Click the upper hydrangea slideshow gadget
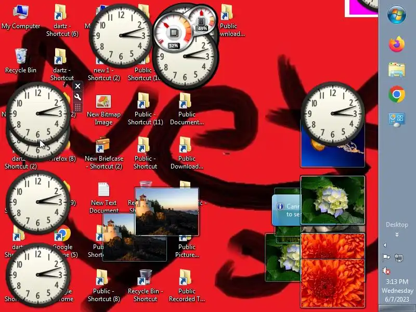 333,200
